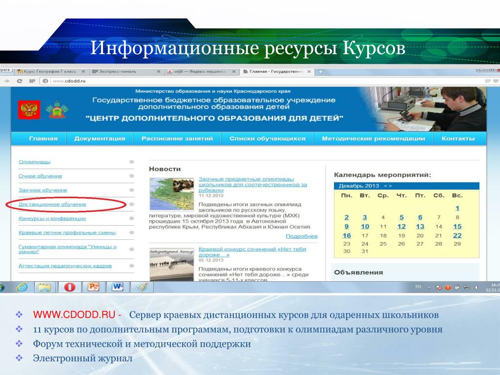
Task: Click the Russian coat of arms emblem
Action: click(x=29, y=110)
